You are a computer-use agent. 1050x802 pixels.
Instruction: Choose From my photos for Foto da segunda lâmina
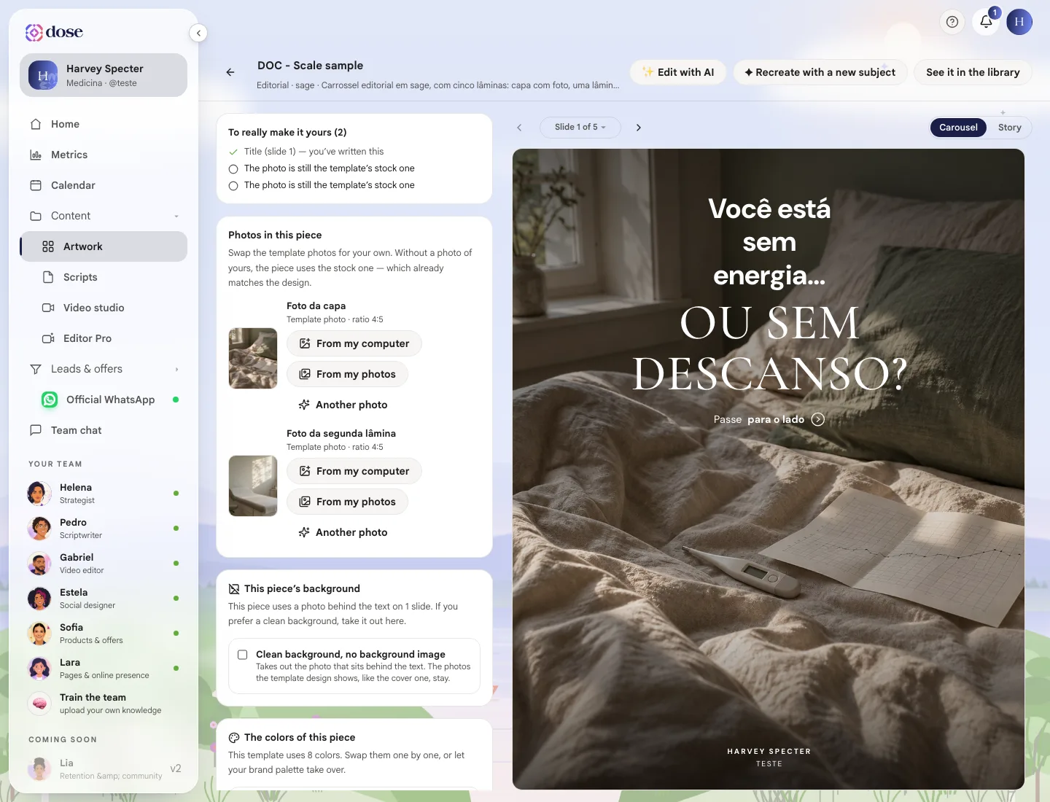(347, 502)
